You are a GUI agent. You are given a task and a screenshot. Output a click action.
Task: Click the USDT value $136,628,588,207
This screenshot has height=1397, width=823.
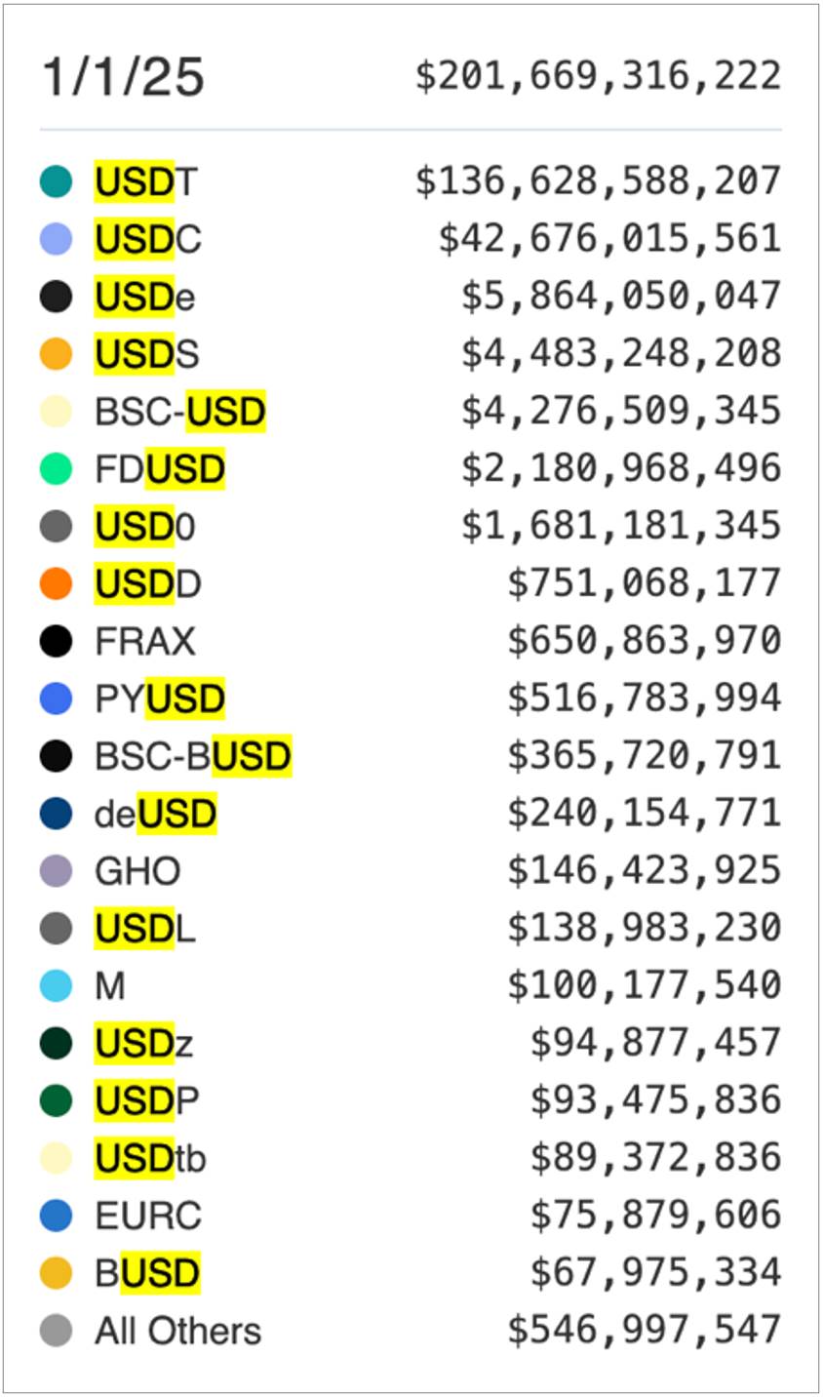pyautogui.click(x=599, y=182)
